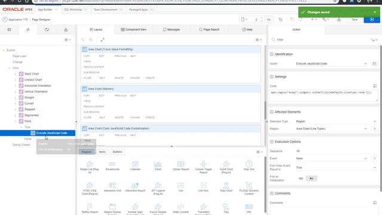Collapse the Identification section
382x215 pixels.
coord(272,54)
